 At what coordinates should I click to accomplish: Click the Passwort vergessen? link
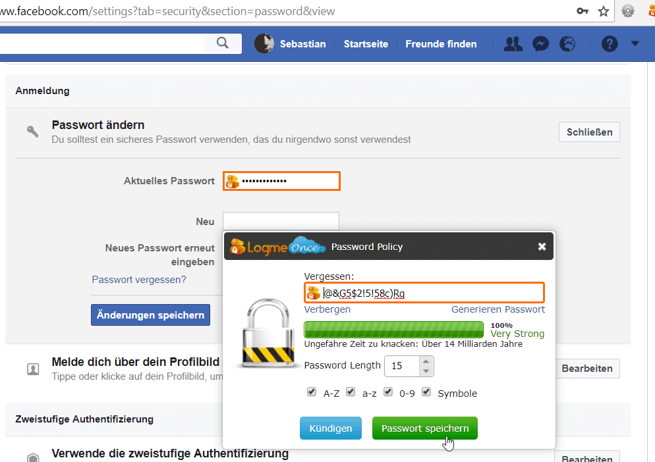(x=138, y=279)
